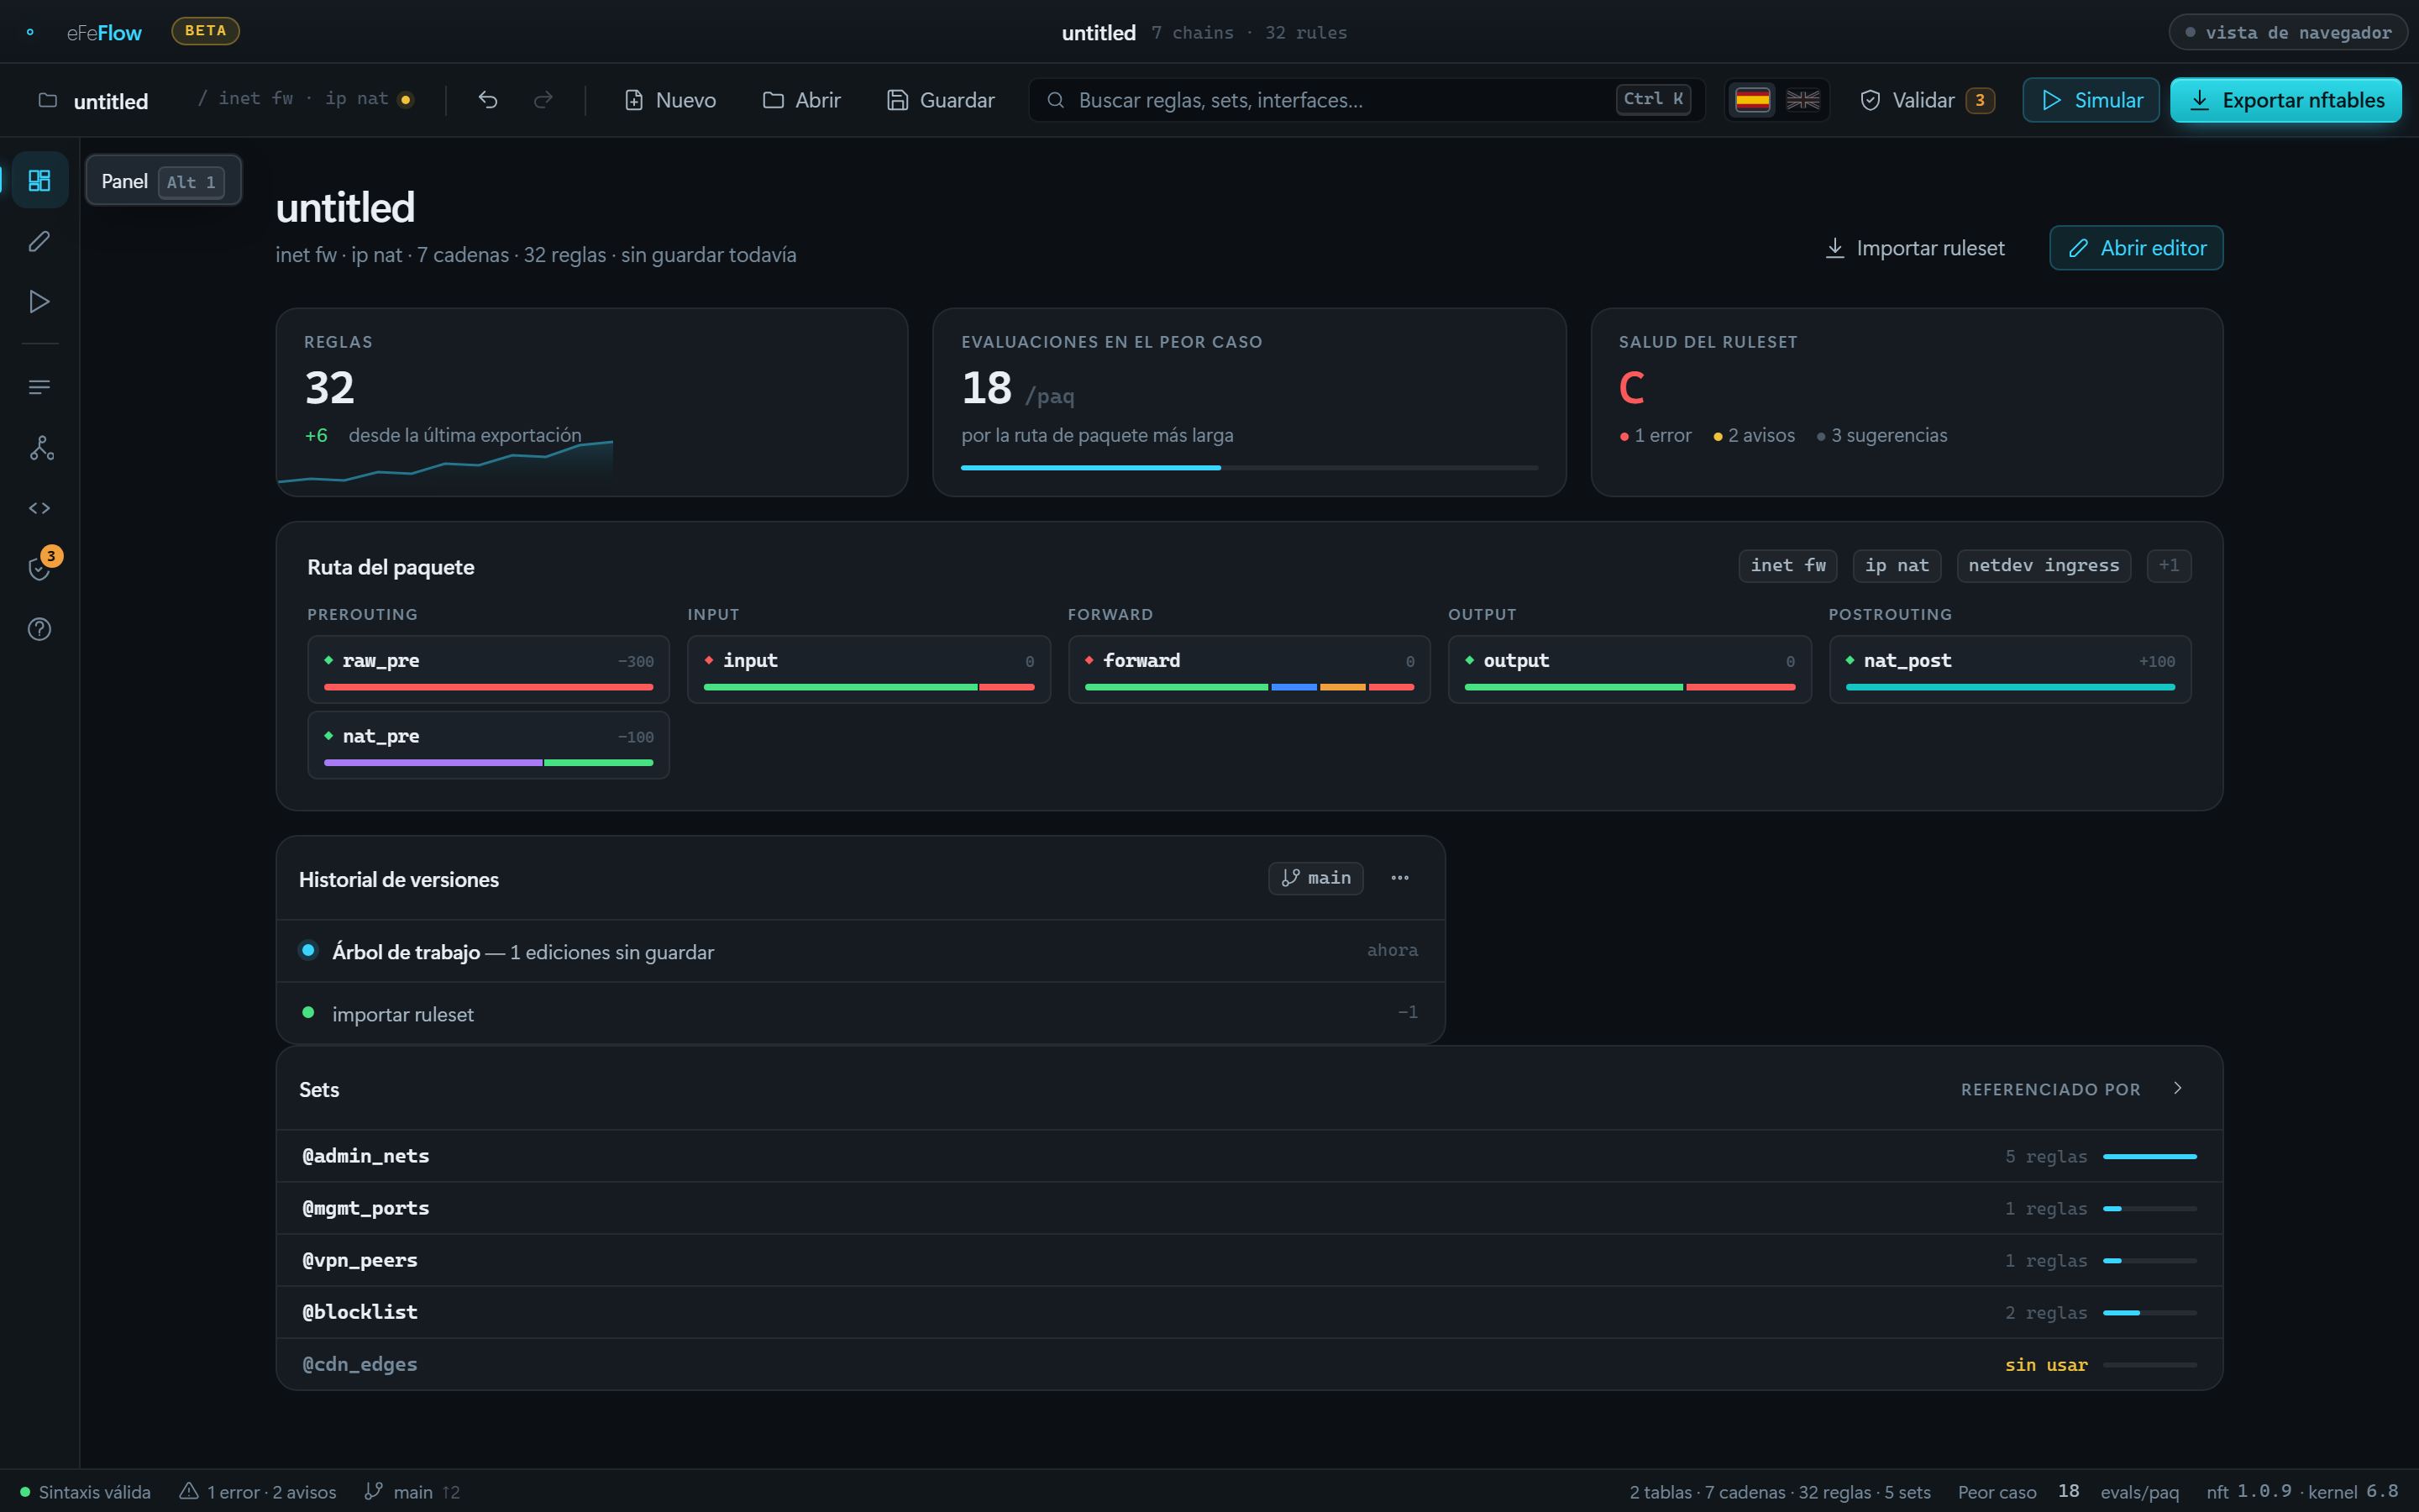The width and height of the screenshot is (2419, 1512).
Task: Open version history three-dots menu
Action: [x=1399, y=878]
